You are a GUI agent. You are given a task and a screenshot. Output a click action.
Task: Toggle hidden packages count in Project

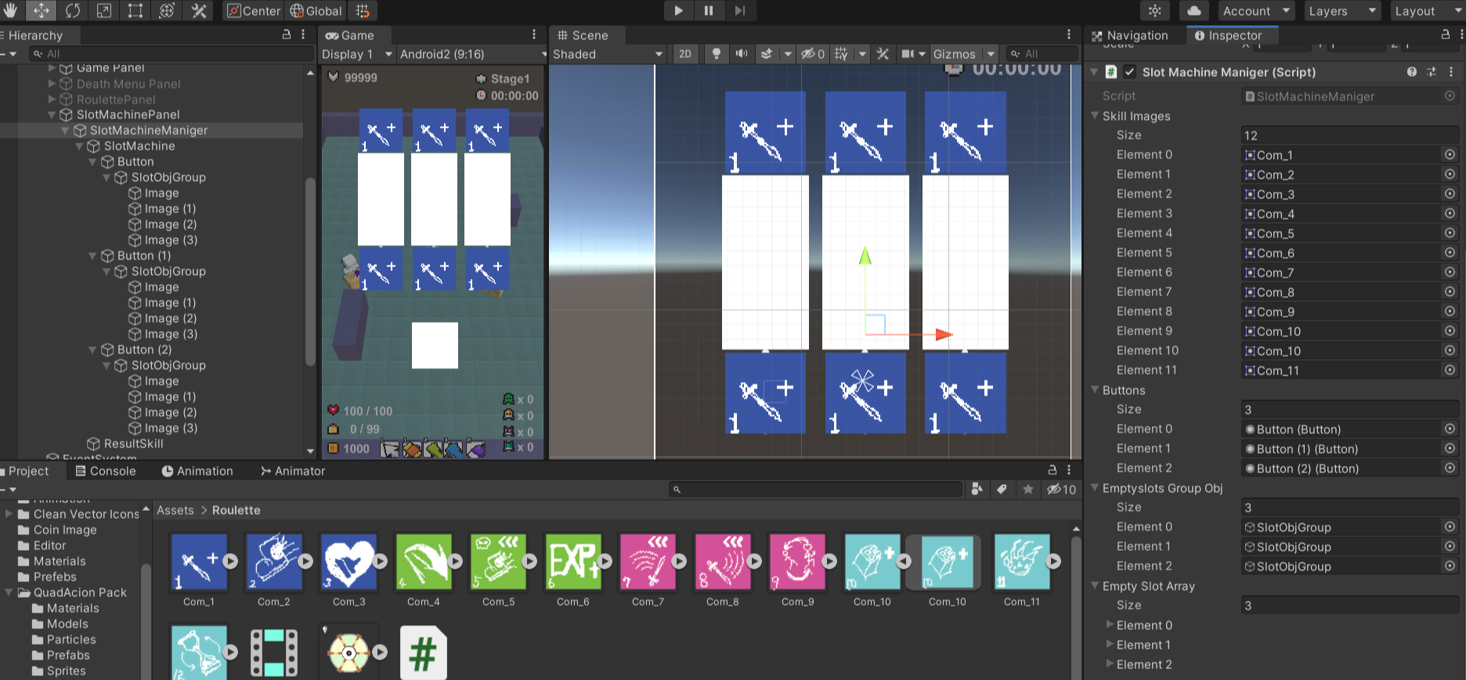1062,490
